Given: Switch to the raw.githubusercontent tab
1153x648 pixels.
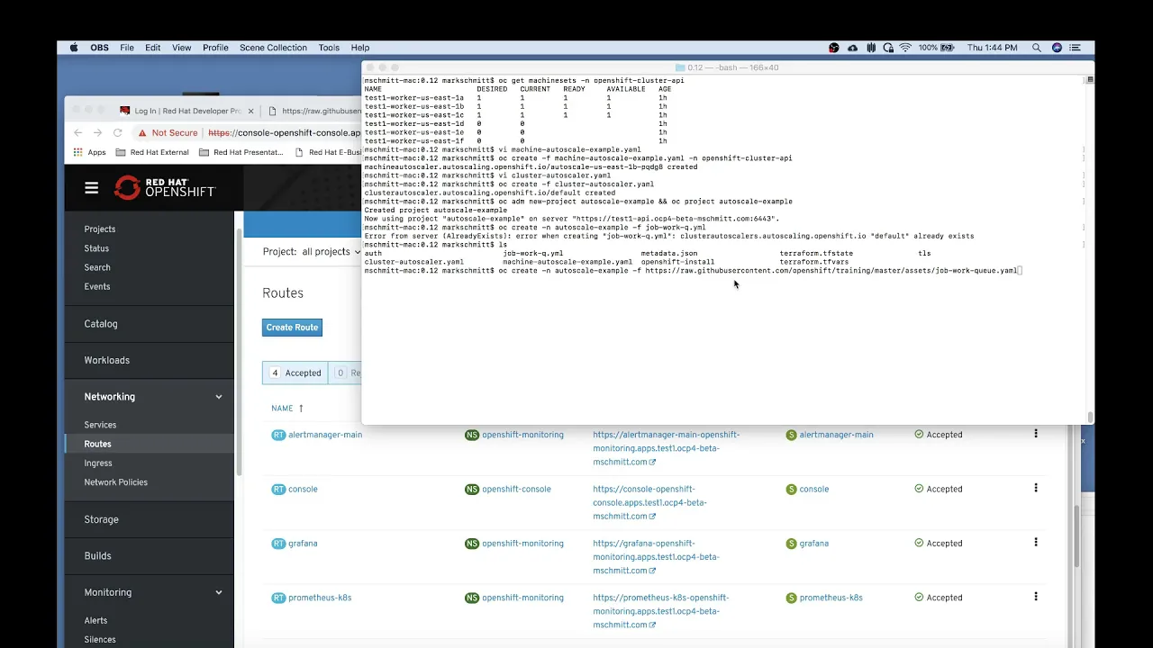Looking at the screenshot, I should (x=314, y=111).
